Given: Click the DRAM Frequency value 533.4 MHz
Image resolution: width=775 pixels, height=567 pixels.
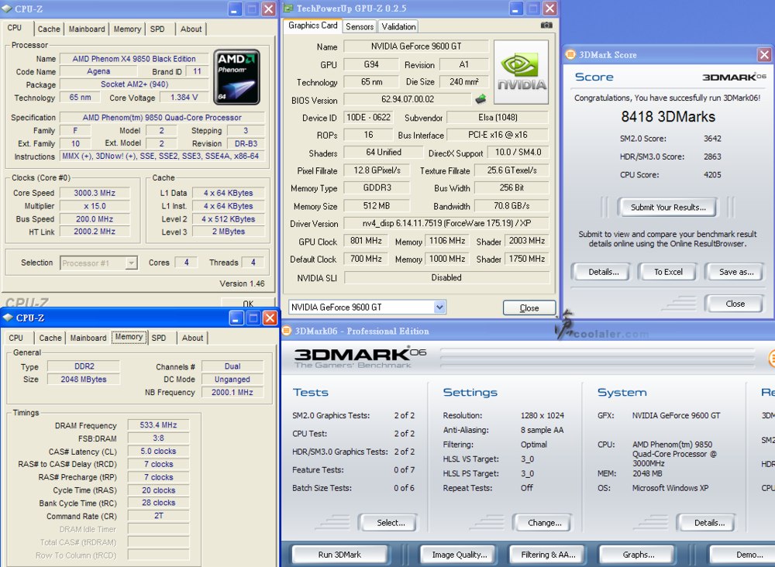Looking at the screenshot, I should [158, 424].
